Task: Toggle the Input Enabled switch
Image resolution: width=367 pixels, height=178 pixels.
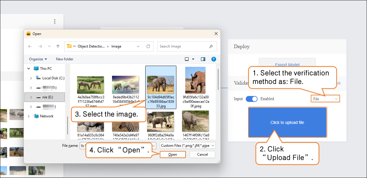Action: coord(251,99)
